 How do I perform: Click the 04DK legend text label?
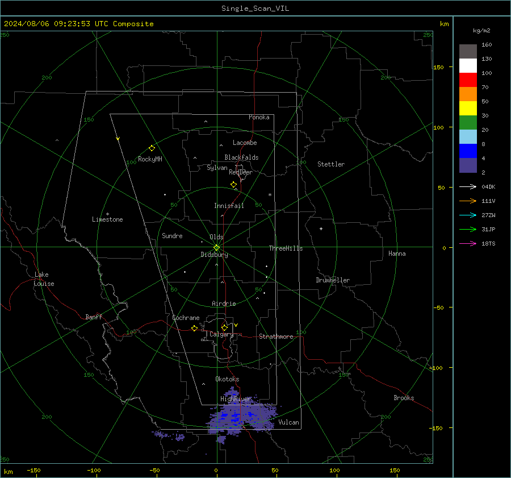pyautogui.click(x=488, y=186)
